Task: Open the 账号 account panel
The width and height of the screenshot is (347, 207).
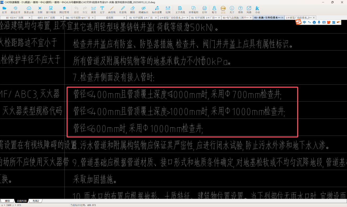Action: coord(214,10)
